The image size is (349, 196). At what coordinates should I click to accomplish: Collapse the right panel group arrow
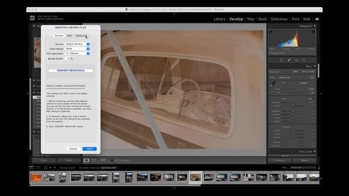pyautogui.click(x=321, y=94)
